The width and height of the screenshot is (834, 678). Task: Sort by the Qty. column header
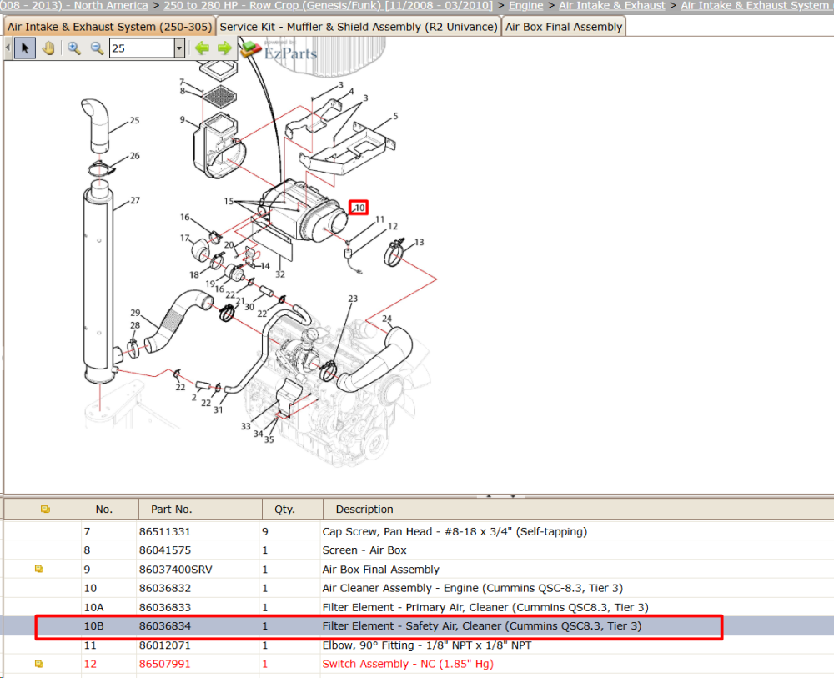[292, 509]
